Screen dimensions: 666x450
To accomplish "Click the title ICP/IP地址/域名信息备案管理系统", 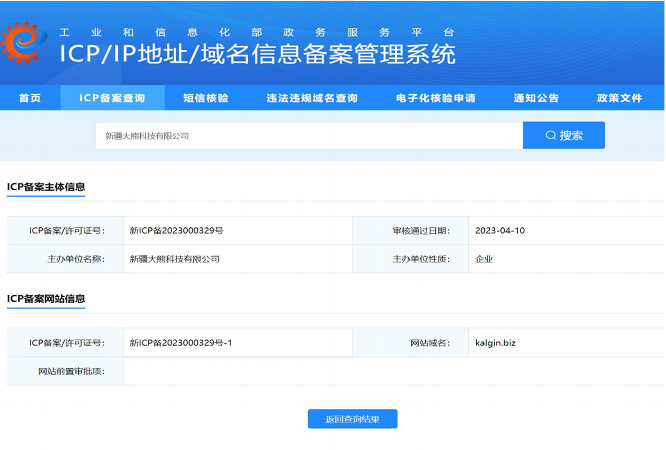I will click(258, 54).
